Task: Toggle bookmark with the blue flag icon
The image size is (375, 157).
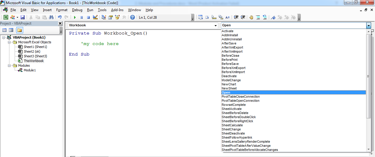Action: tap(273, 17)
